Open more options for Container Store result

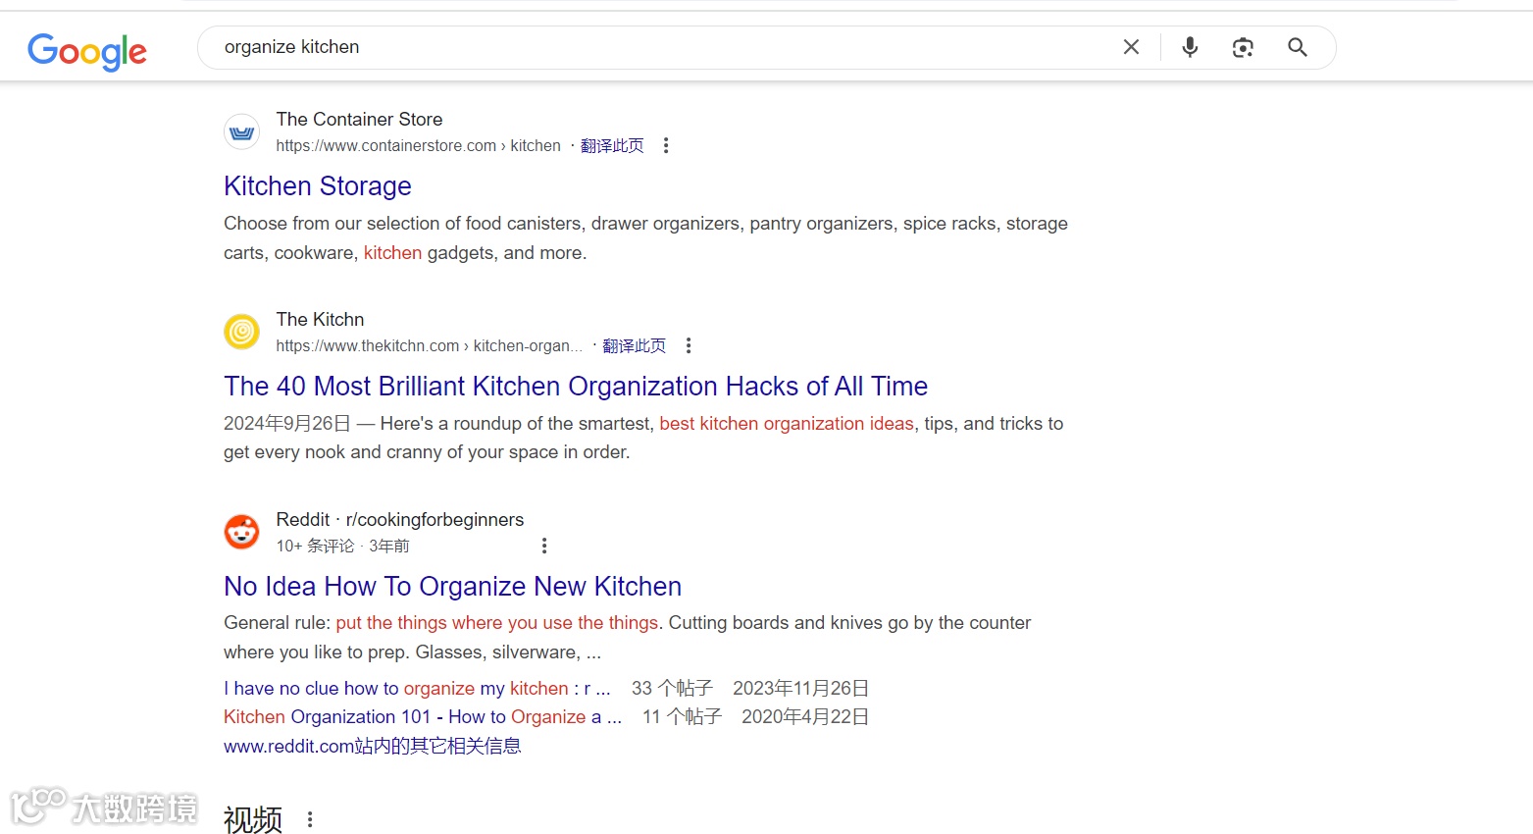click(x=666, y=145)
